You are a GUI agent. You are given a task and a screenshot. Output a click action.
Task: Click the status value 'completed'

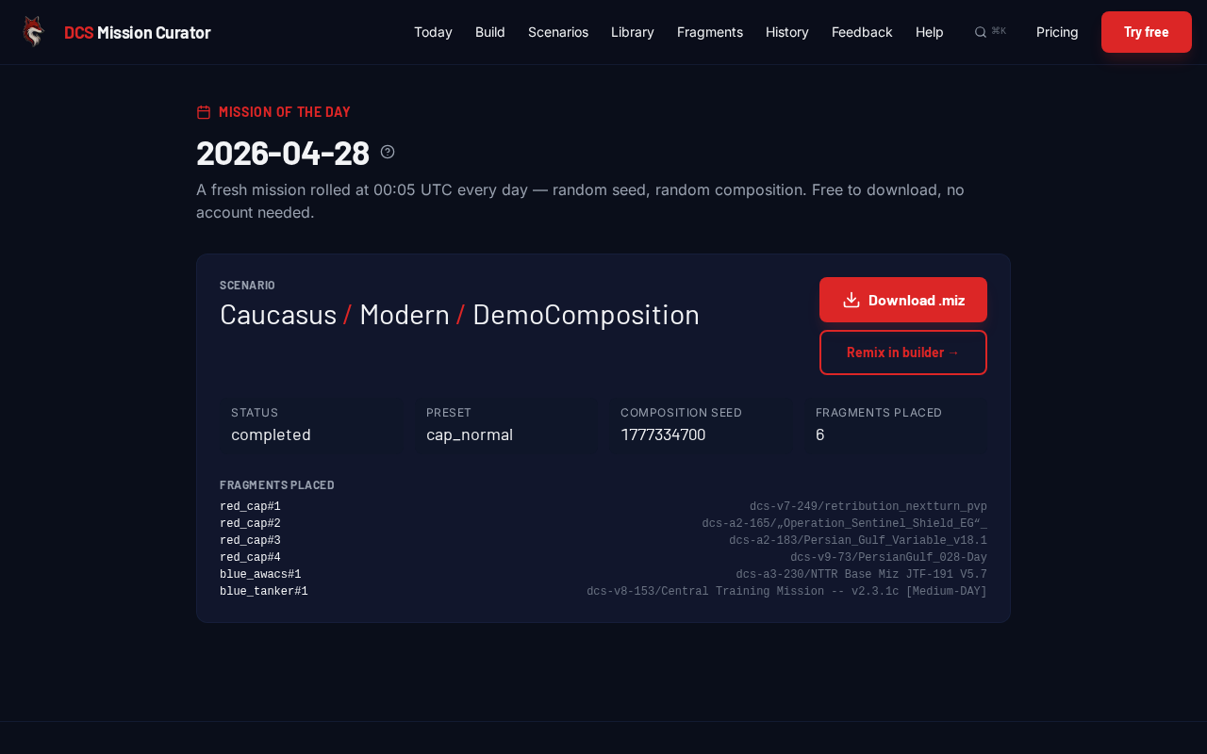coord(272,434)
